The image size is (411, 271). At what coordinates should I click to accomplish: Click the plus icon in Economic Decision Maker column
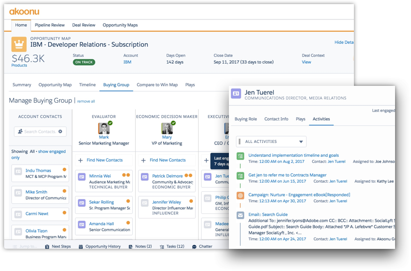pyautogui.click(x=144, y=160)
